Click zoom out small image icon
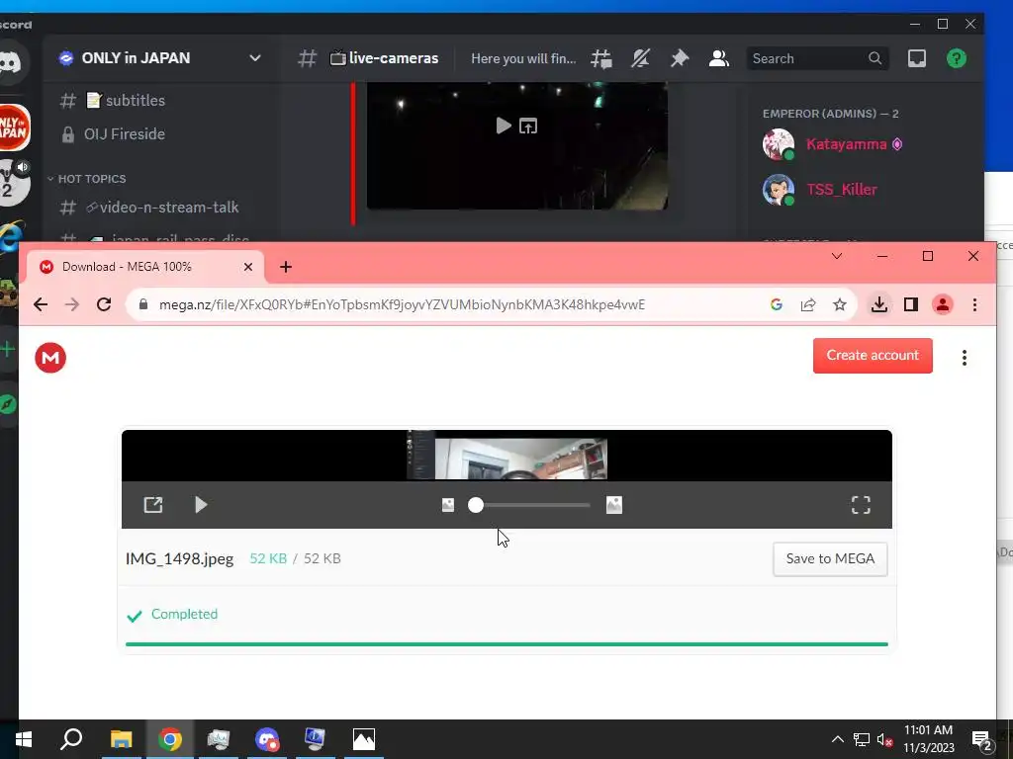The width and height of the screenshot is (1013, 759). tap(448, 505)
